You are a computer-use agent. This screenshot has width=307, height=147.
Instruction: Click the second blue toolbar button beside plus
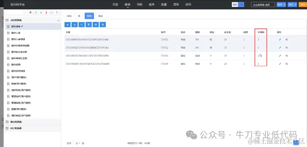click(x=74, y=24)
